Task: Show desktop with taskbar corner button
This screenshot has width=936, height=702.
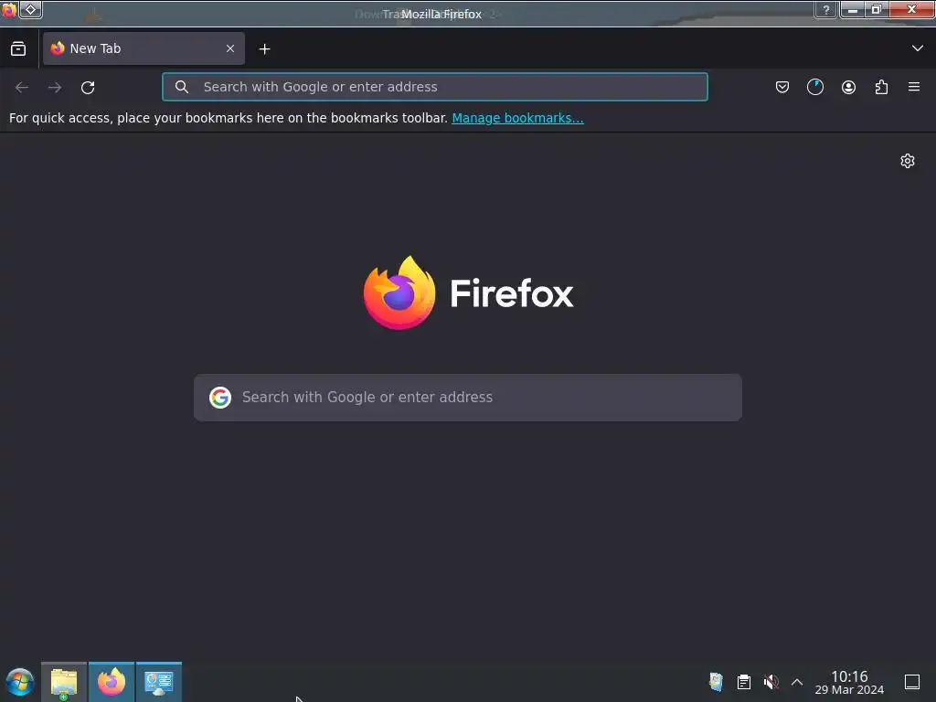Action: [912, 682]
